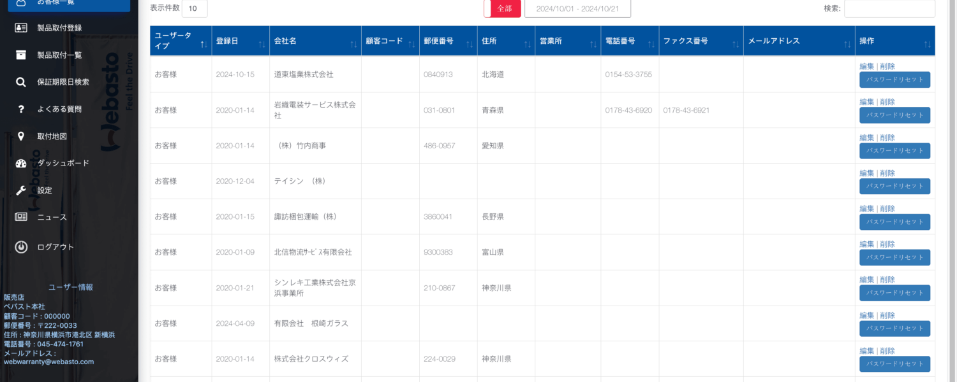
Task: Reset password for 道東塩業株式会社
Action: pyautogui.click(x=894, y=80)
